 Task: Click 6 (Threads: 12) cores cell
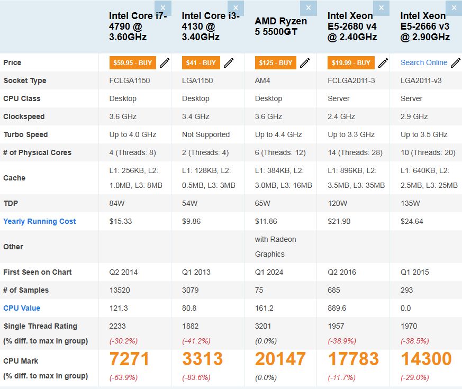click(x=280, y=152)
